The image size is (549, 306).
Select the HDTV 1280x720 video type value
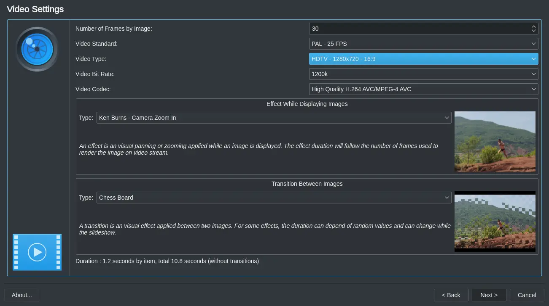pyautogui.click(x=423, y=59)
